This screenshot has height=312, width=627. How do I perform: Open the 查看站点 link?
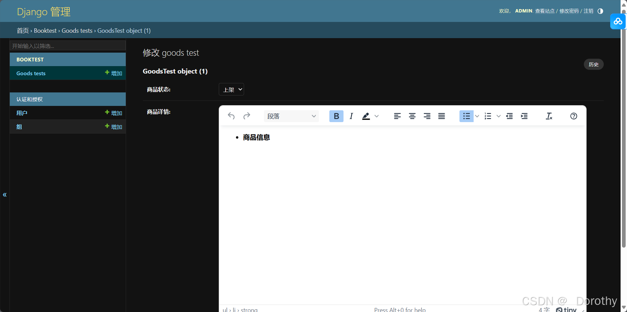click(x=545, y=11)
